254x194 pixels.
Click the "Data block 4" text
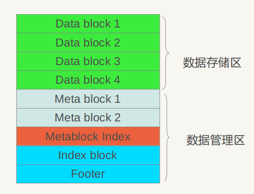(88, 80)
